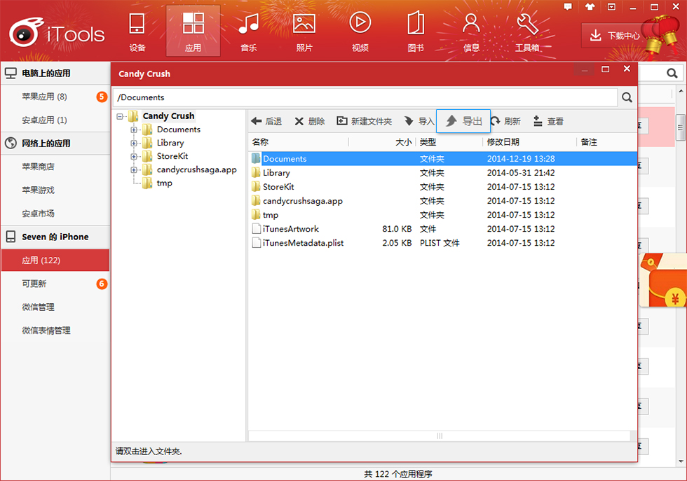687x481 pixels.
Task: Click the /Documents path input field
Action: click(x=365, y=97)
